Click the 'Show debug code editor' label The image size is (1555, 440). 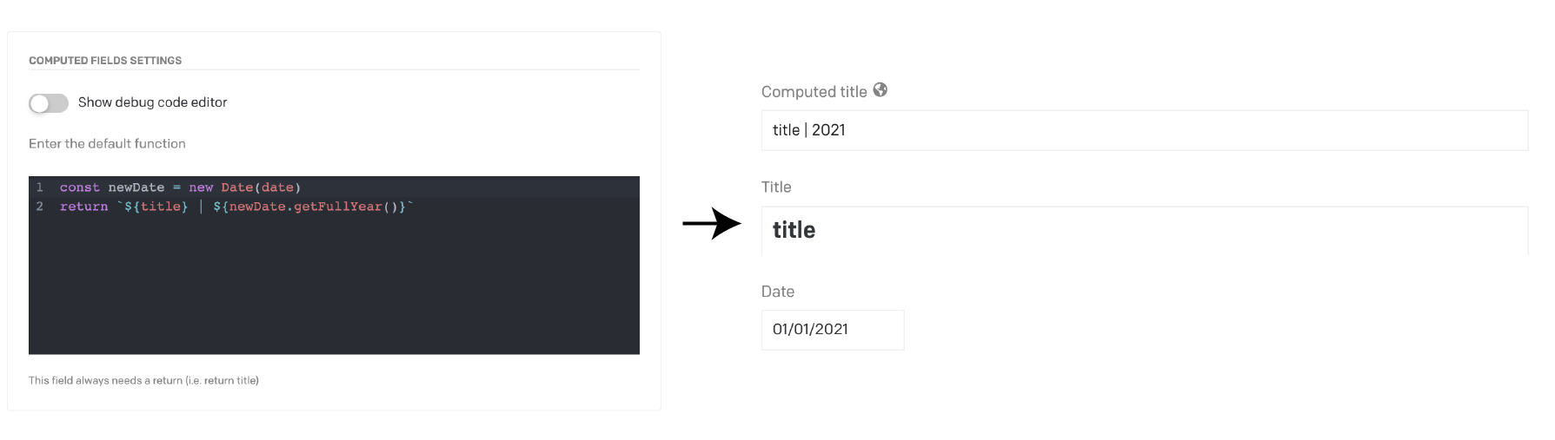152,102
